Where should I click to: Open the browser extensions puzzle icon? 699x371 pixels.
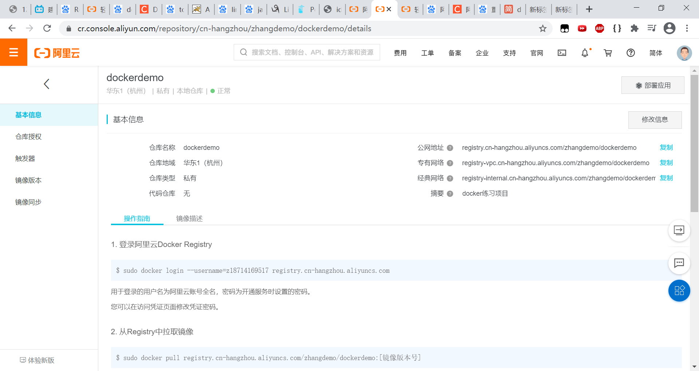tap(635, 28)
